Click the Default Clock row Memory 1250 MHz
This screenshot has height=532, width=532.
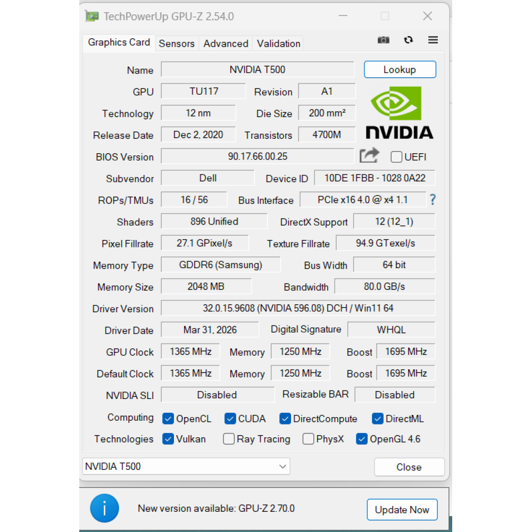[x=300, y=373]
